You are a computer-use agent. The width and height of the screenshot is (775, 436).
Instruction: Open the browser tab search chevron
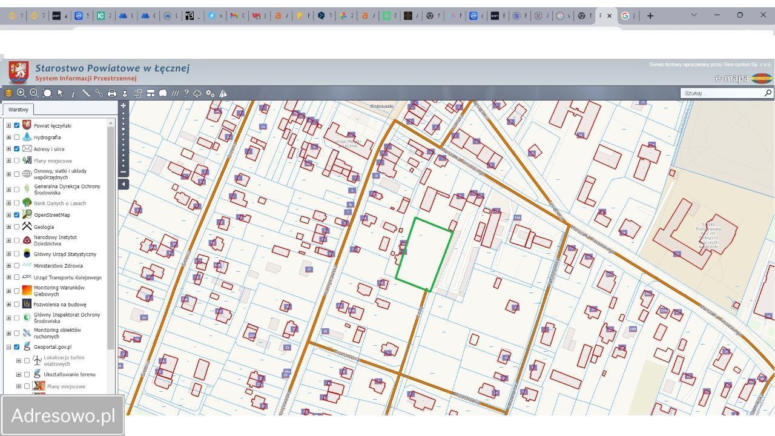click(694, 15)
